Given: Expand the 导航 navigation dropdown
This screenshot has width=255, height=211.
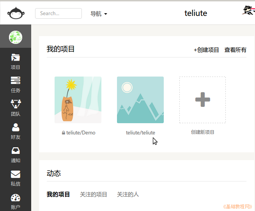Looking at the screenshot, I should pyautogui.click(x=99, y=14).
